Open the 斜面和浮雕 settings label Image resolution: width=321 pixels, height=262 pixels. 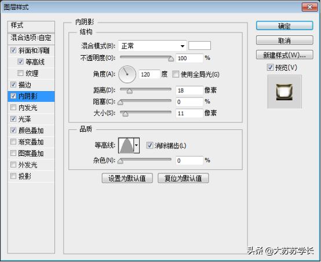click(x=34, y=50)
